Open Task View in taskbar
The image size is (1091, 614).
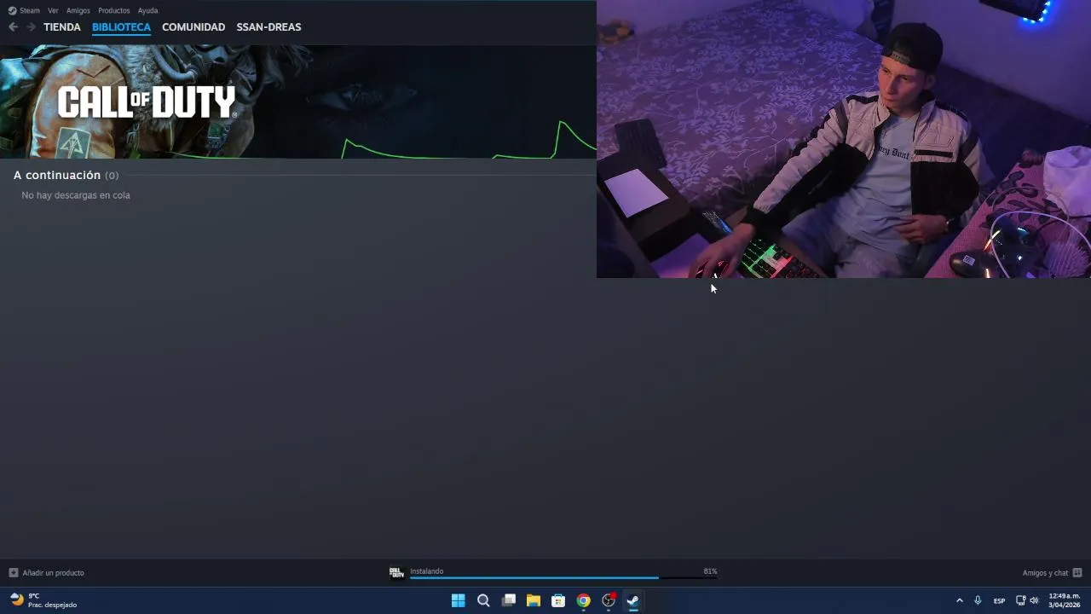tap(509, 600)
